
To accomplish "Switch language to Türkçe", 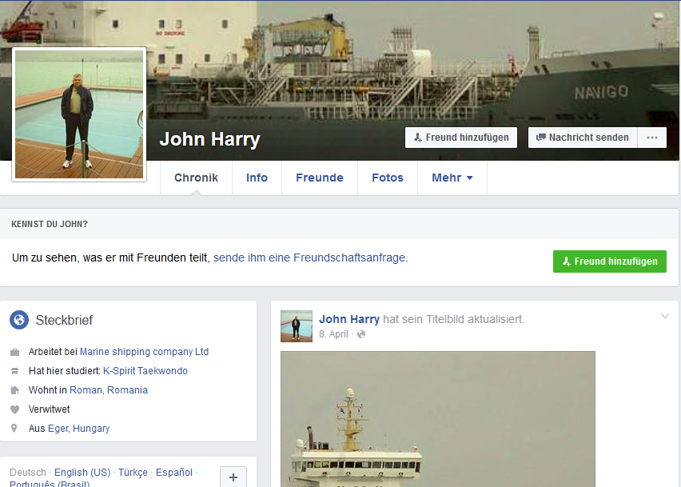I will point(133,473).
